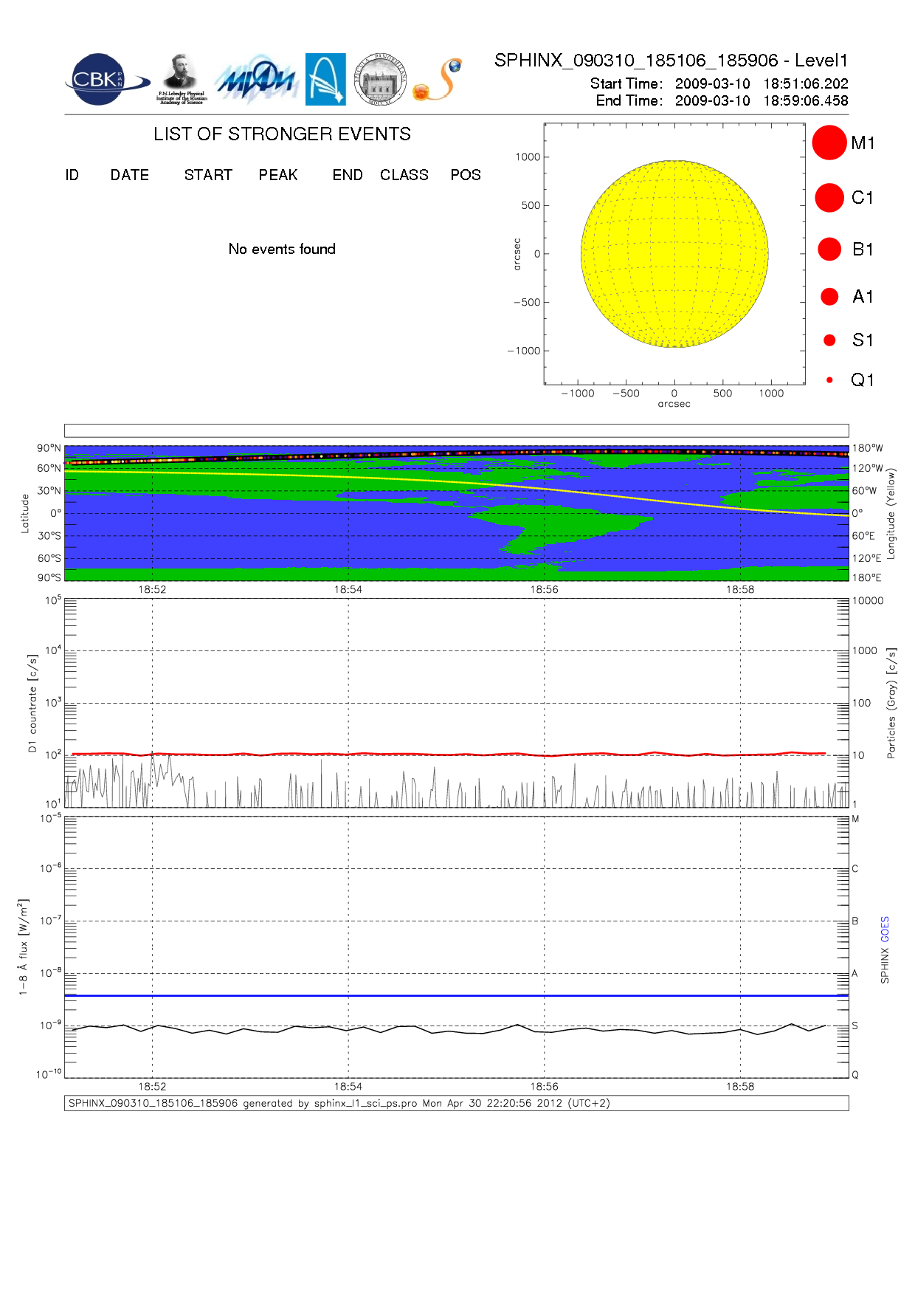Click the orange S sun-earth logo

[438, 80]
